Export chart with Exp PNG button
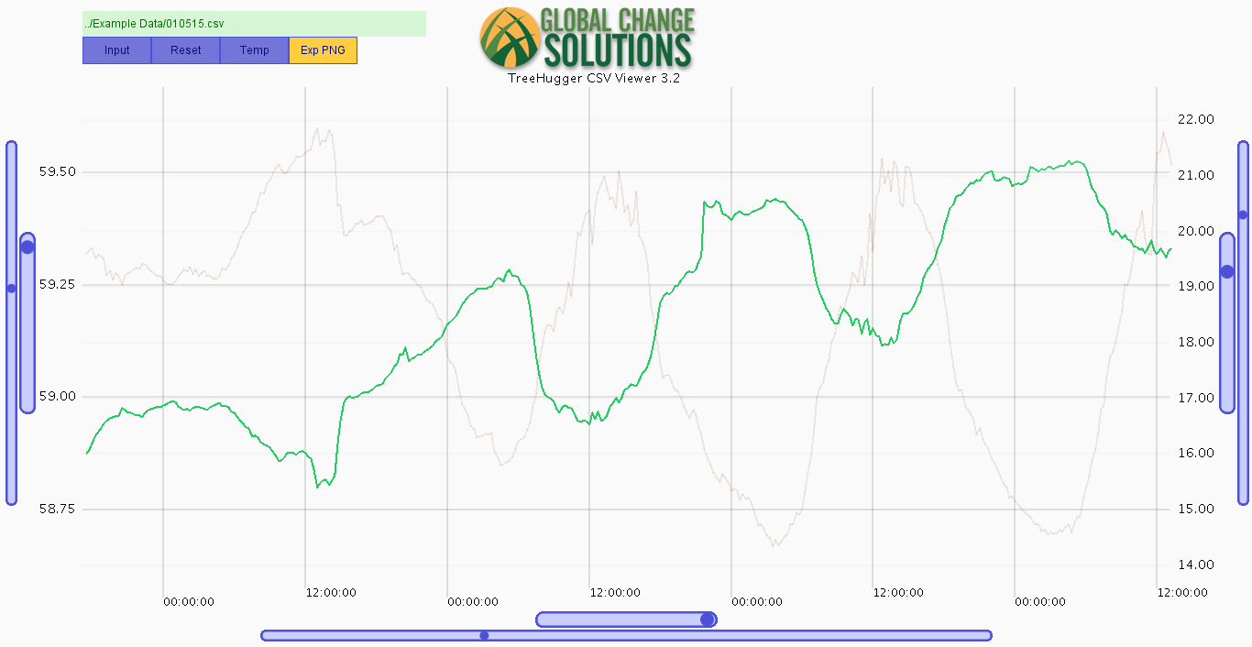This screenshot has height=647, width=1252. point(323,50)
